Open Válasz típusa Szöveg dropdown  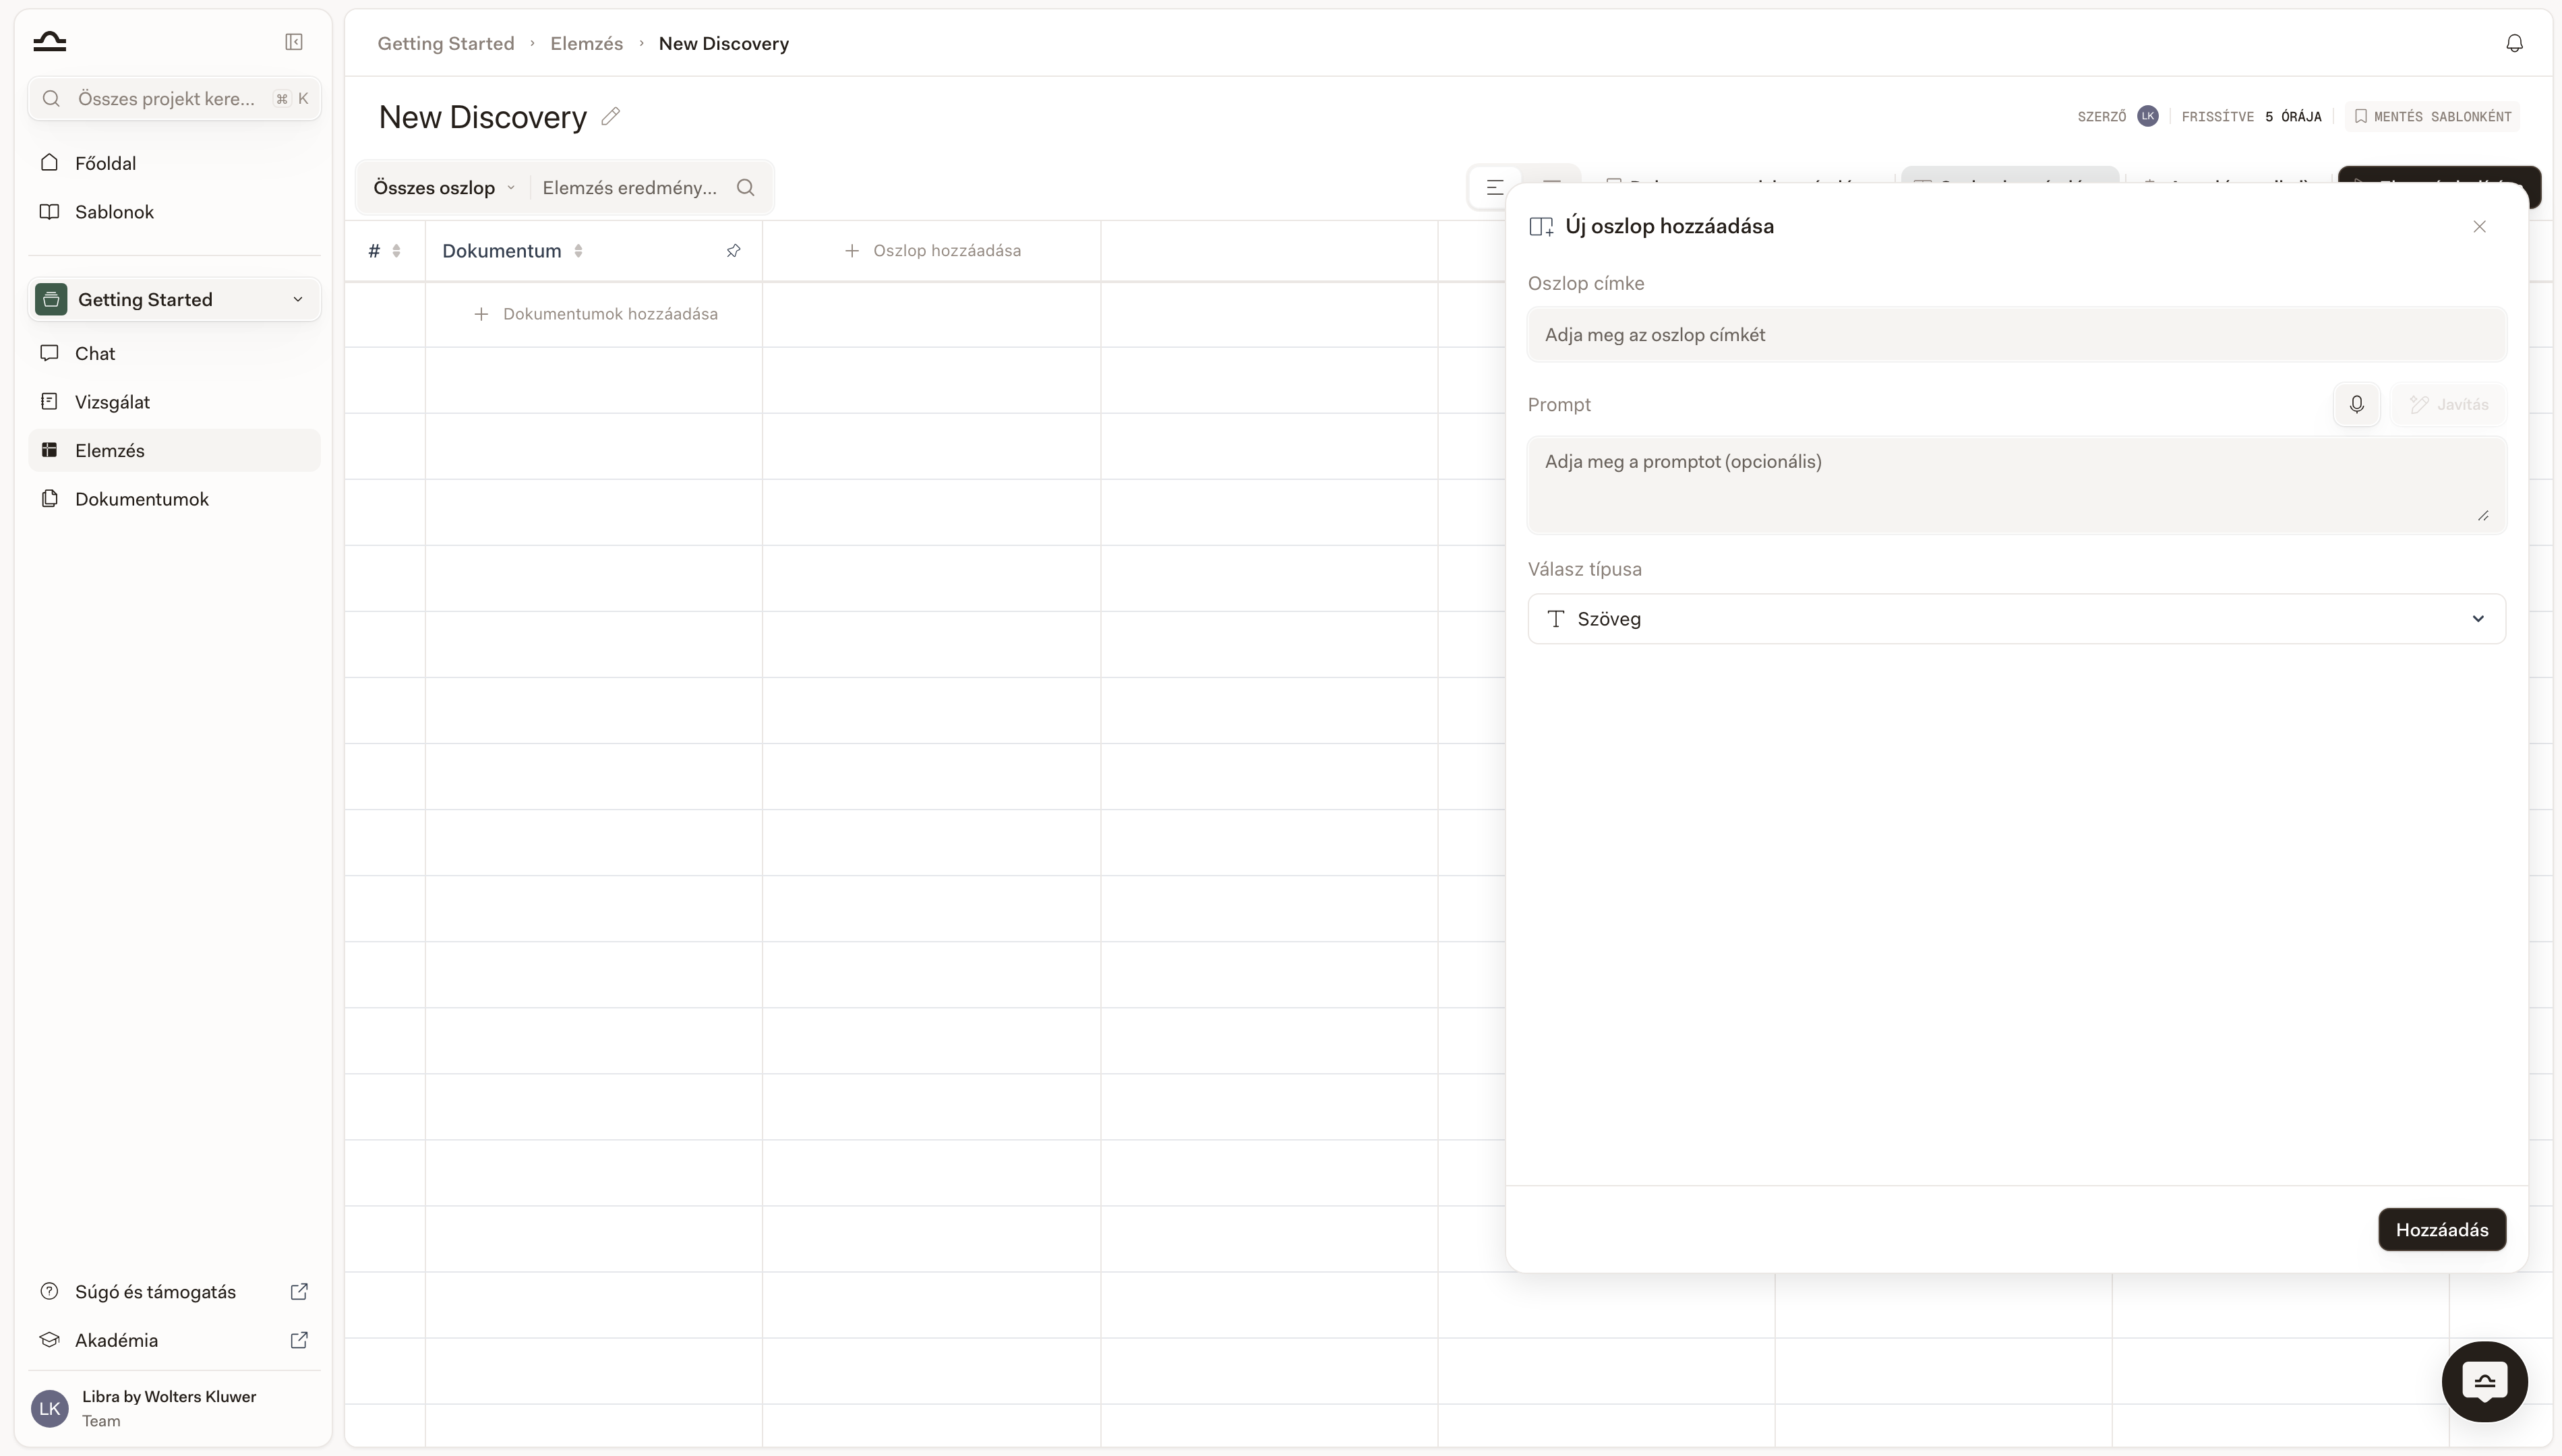2016,619
